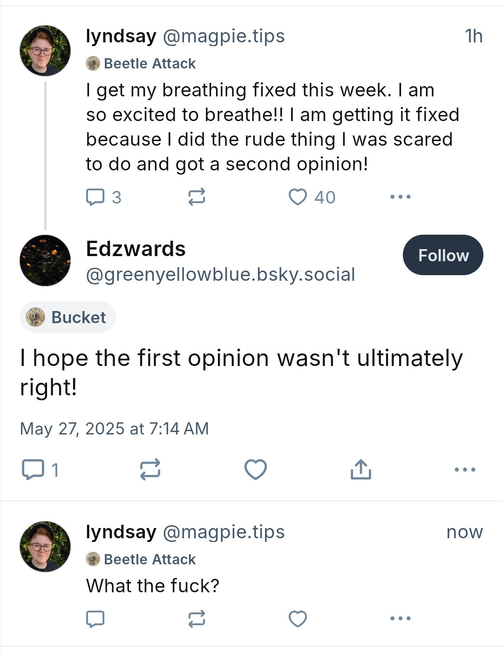The height and width of the screenshot is (657, 503).
Task: Open the May 27, 2025 timestamp
Action: click(x=114, y=428)
